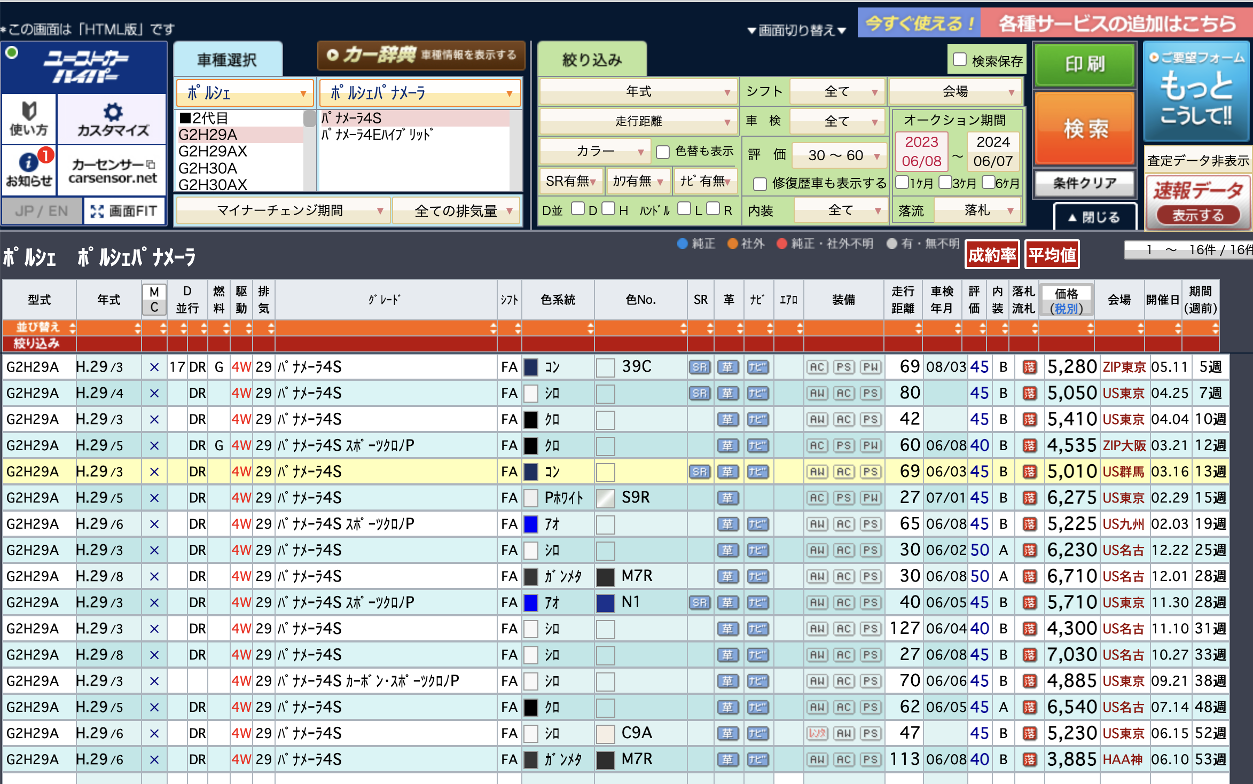The height and width of the screenshot is (784, 1253).
Task: Check the 6ヶ月 period checkbox
Action: tap(988, 182)
